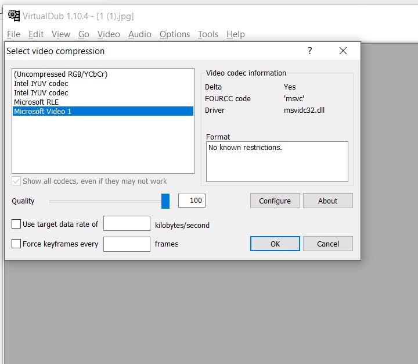Screen dimensions: 418x364
Task: Click the kilobytes/second data rate field
Action: [x=127, y=223]
